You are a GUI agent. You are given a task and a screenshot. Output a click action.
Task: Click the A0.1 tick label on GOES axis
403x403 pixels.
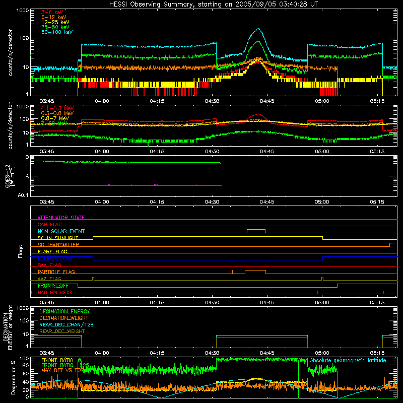23,195
